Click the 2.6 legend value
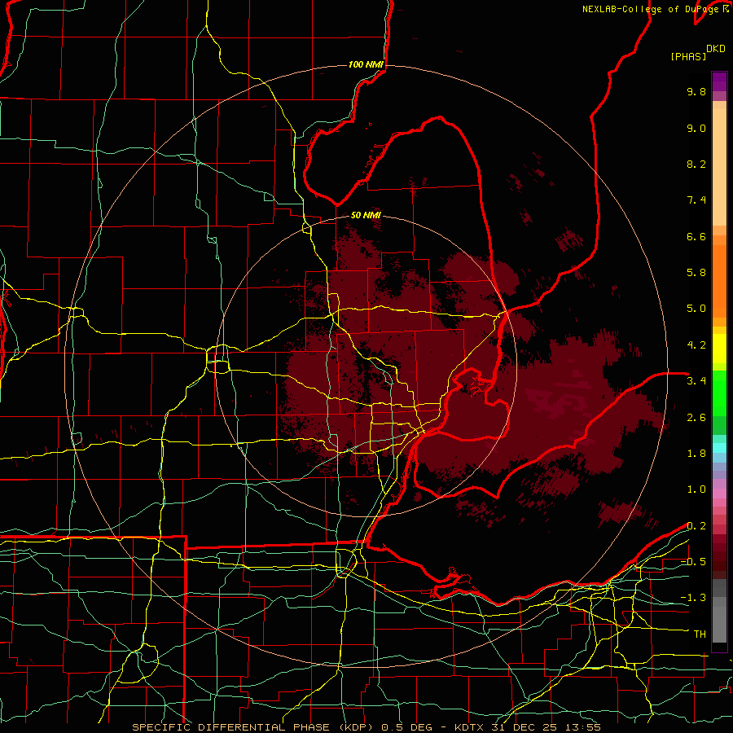Viewport: 733px width, 733px height. point(696,418)
